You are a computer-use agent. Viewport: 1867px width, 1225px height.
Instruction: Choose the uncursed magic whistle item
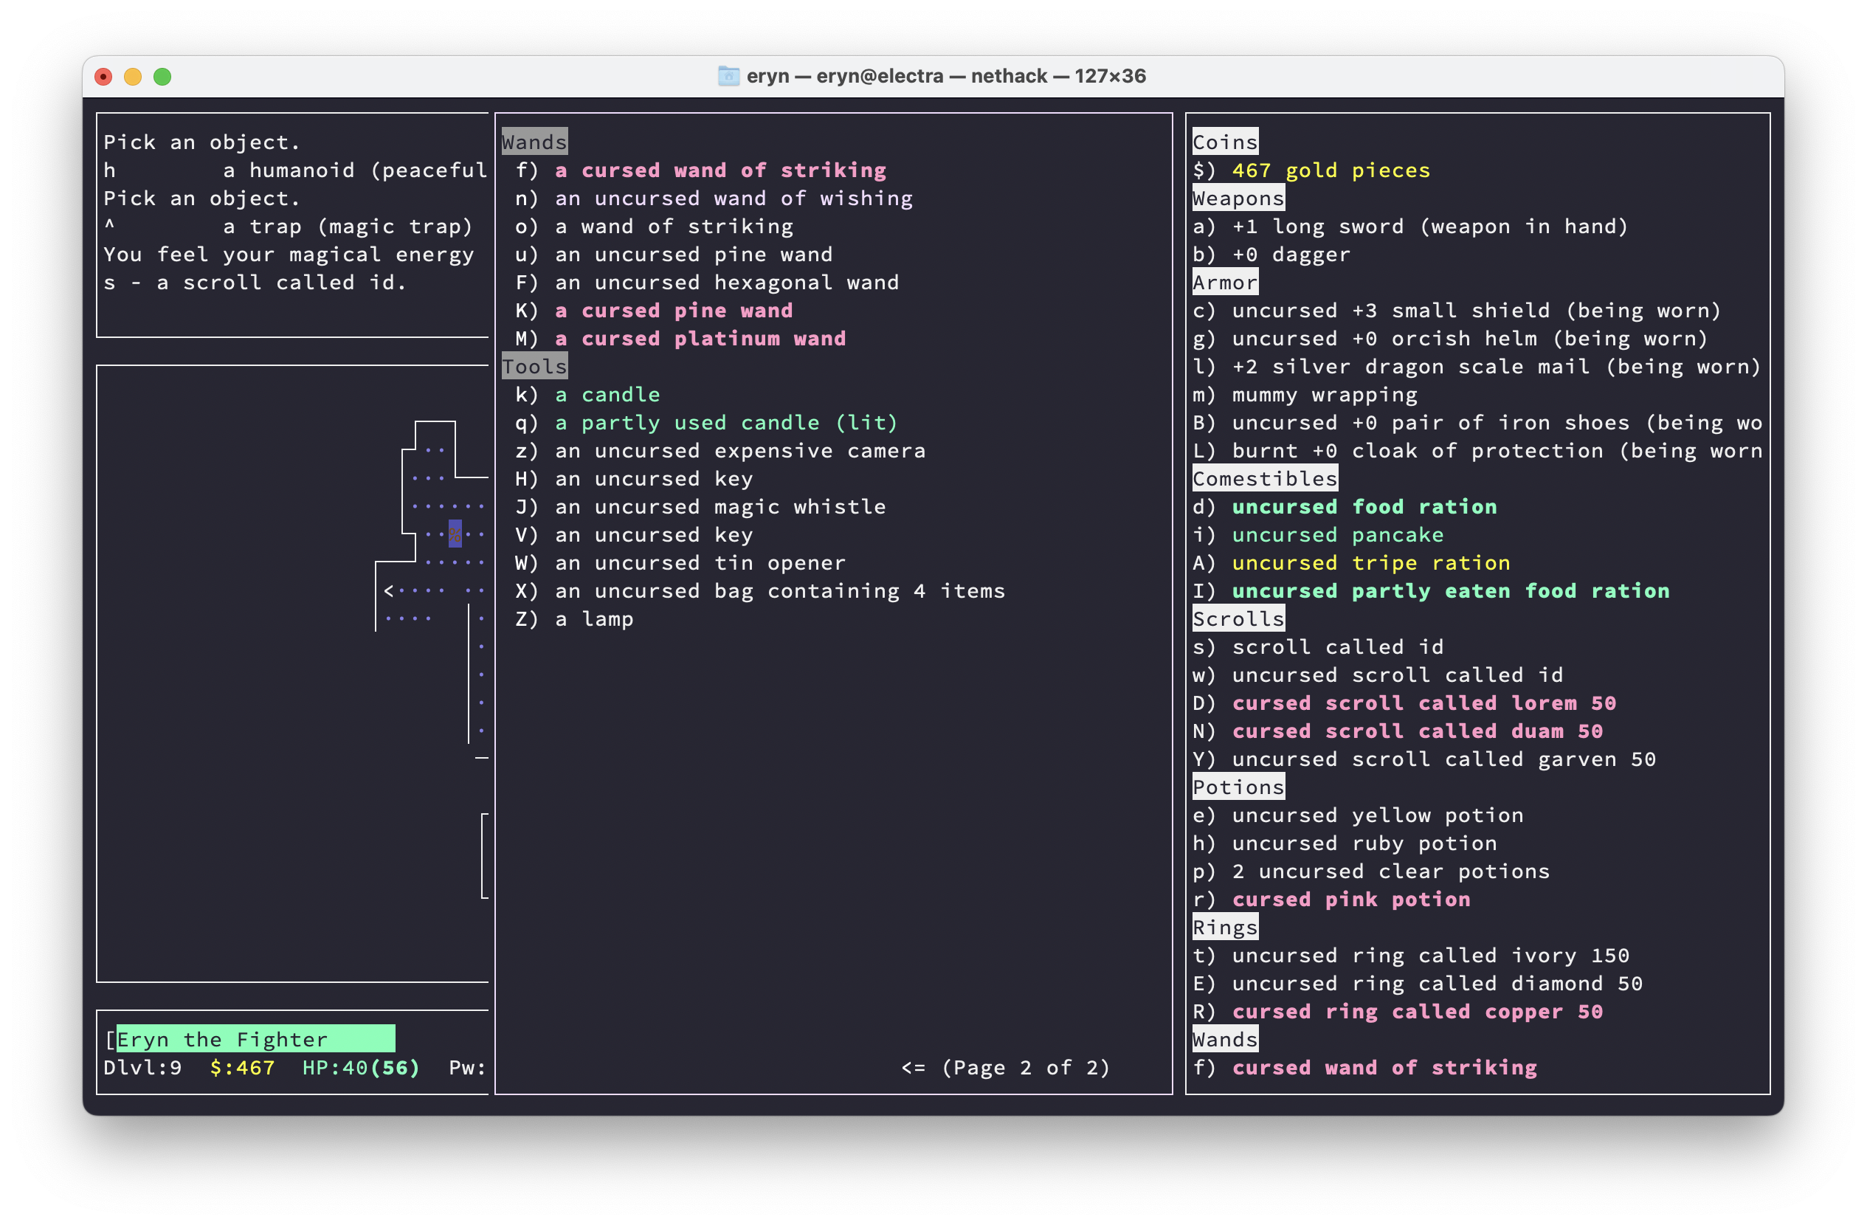(719, 507)
